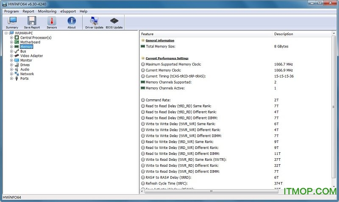Select the Ports tree item label
Viewport: 339px width, 202px height.
click(x=25, y=79)
